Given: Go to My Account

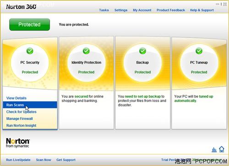Looking at the screenshot, I should (x=142, y=10).
